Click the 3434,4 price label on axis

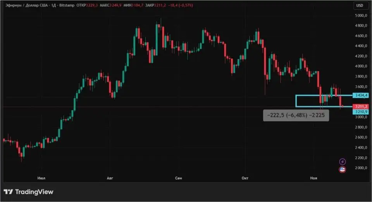(360, 95)
